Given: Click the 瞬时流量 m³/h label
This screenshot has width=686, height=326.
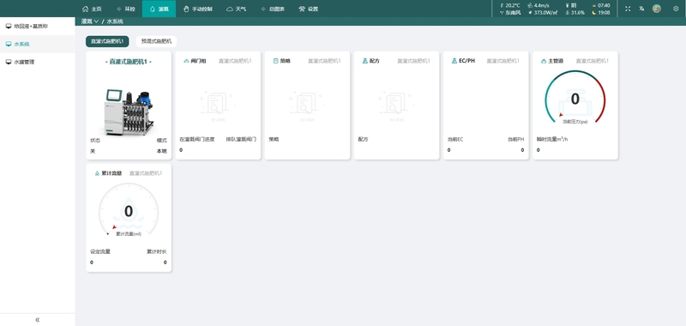Looking at the screenshot, I should 552,139.
